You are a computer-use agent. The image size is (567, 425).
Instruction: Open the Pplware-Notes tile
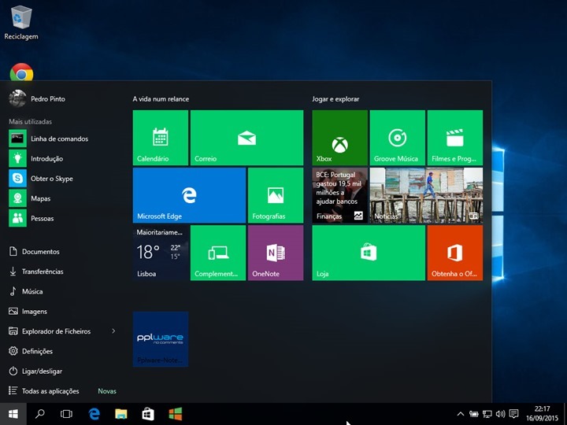click(160, 339)
